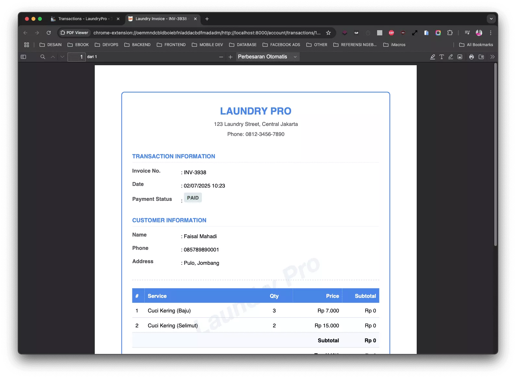Zoom out with the minus button
The height and width of the screenshot is (378, 516).
pos(221,57)
